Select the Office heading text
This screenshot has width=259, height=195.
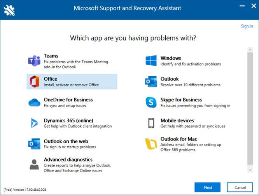click(x=51, y=79)
